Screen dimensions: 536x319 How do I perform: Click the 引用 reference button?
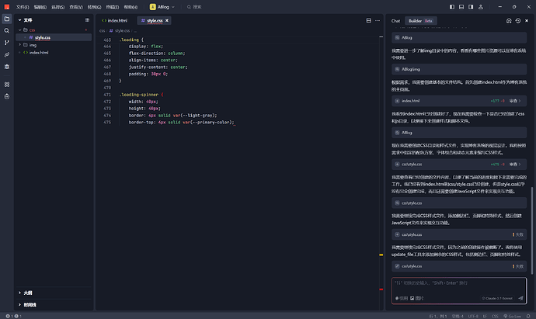coord(402,298)
